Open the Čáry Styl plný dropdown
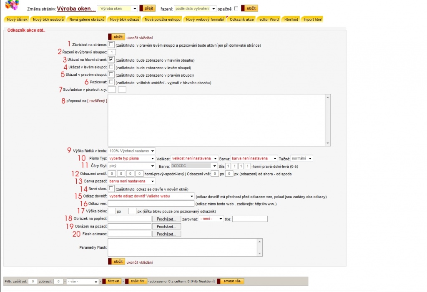 coord(132,166)
